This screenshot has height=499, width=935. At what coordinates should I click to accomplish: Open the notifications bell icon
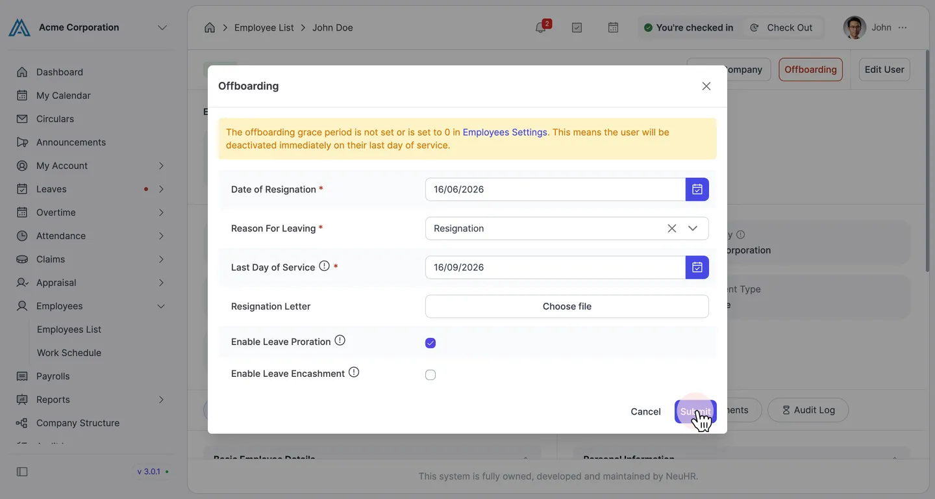[x=540, y=28]
